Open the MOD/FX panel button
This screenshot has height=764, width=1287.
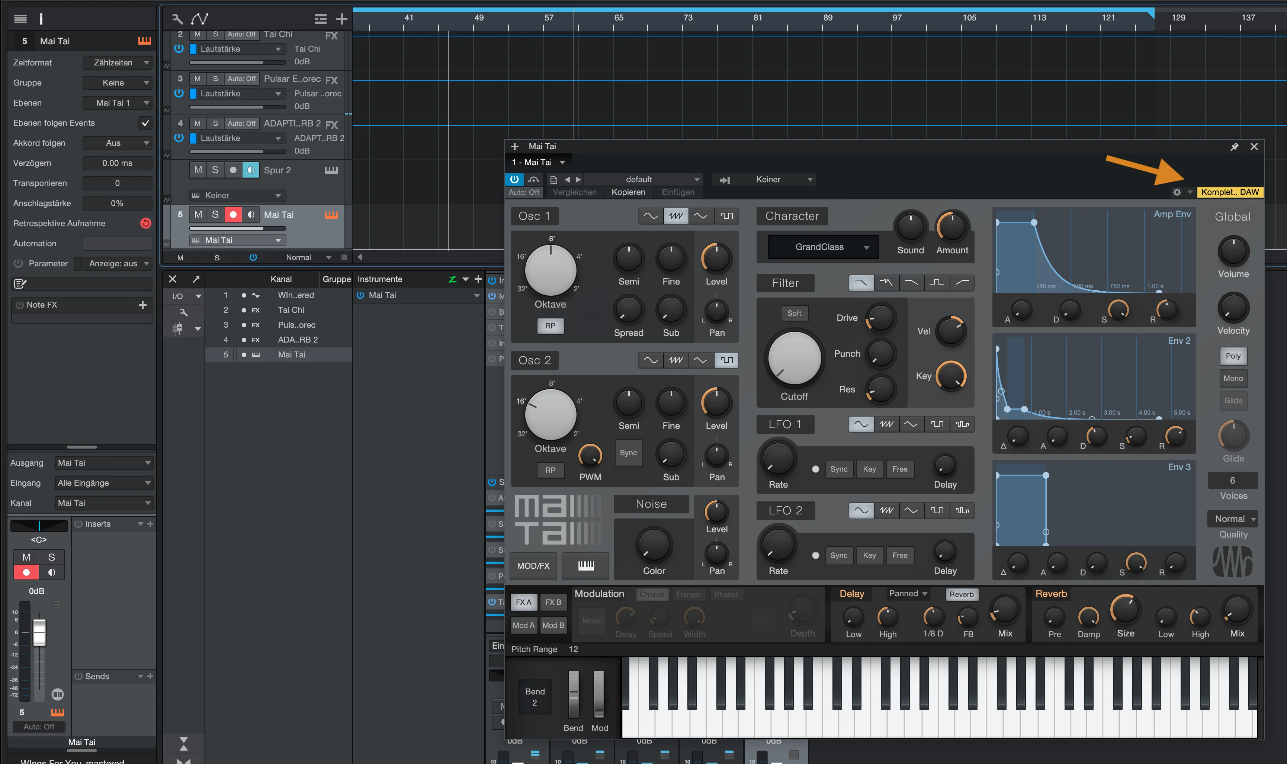point(533,565)
